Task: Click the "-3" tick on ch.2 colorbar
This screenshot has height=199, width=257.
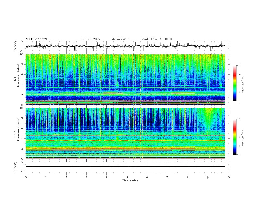Action: [x=239, y=119]
